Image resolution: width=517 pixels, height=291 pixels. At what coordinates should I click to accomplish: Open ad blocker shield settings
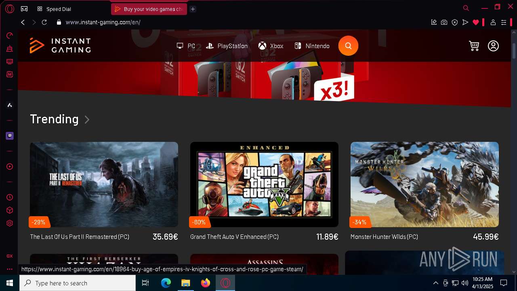click(455, 22)
